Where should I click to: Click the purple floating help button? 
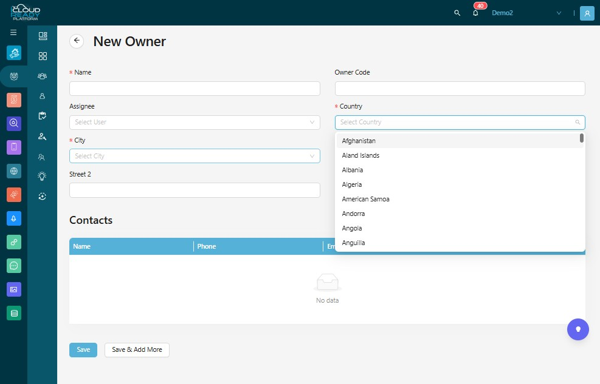click(578, 329)
